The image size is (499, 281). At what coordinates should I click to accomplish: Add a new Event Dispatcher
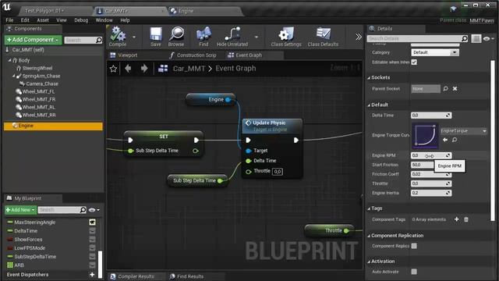pos(92,275)
